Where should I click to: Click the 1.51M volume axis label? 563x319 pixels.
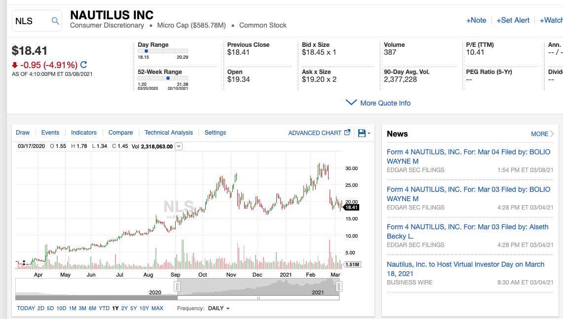pos(352,264)
